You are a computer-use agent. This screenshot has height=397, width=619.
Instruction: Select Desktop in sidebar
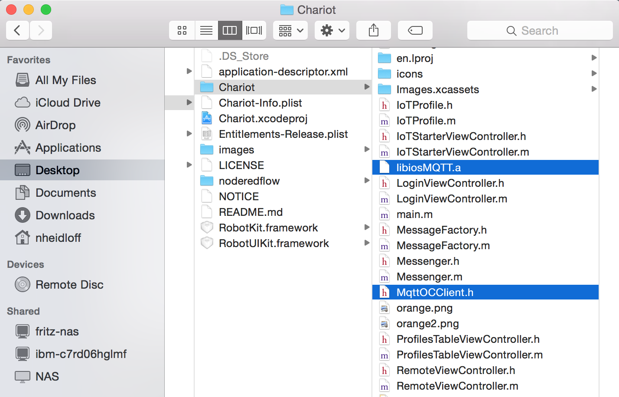click(82, 170)
